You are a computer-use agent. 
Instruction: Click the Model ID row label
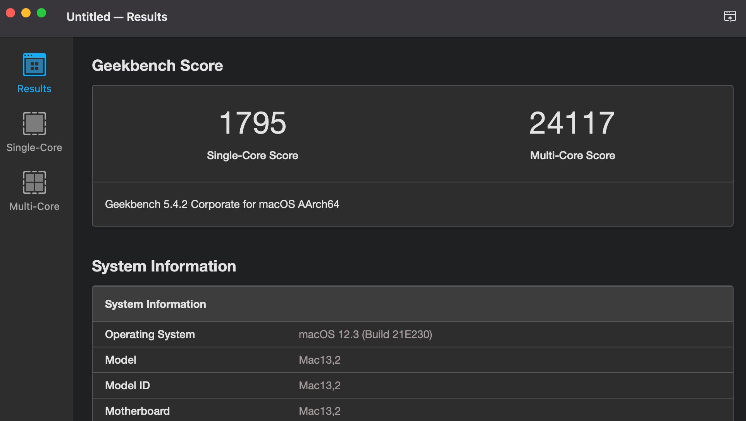127,385
